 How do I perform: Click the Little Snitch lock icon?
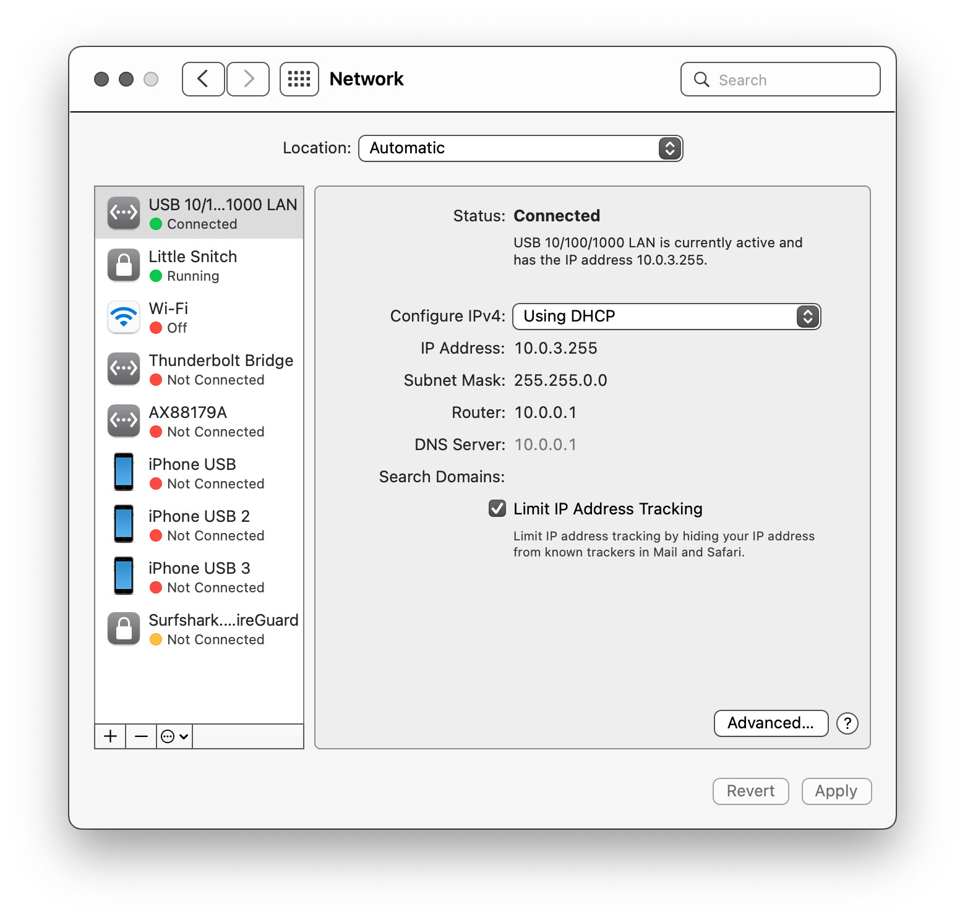coord(124,265)
